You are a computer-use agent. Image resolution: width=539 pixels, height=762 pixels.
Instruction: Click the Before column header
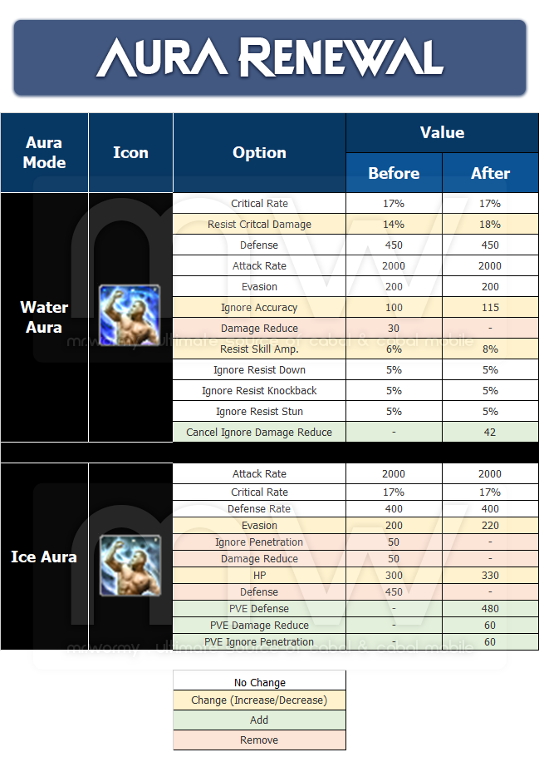(394, 173)
